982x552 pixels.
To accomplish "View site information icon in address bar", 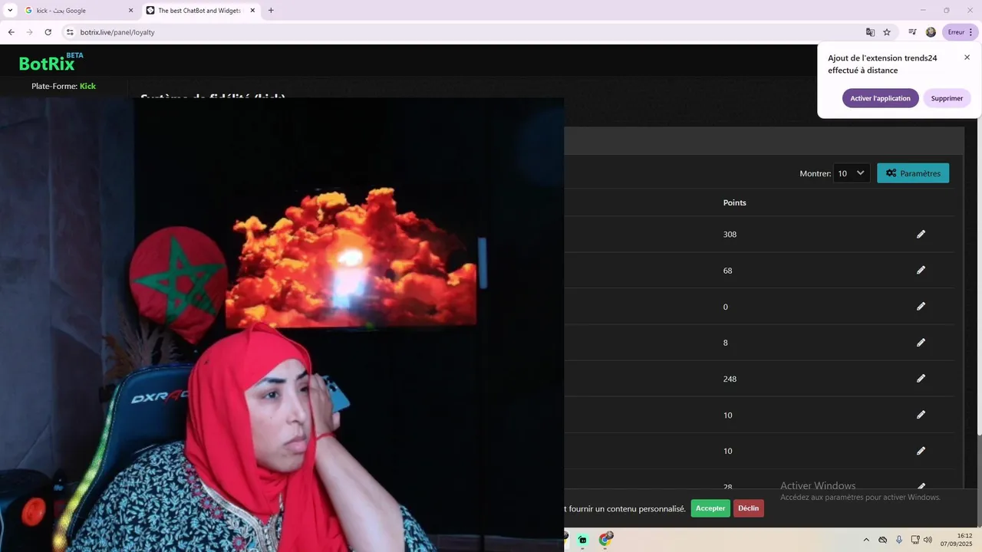I will (69, 32).
